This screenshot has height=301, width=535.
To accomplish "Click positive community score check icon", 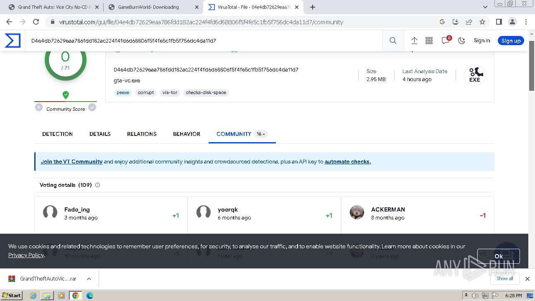I will tap(92, 107).
